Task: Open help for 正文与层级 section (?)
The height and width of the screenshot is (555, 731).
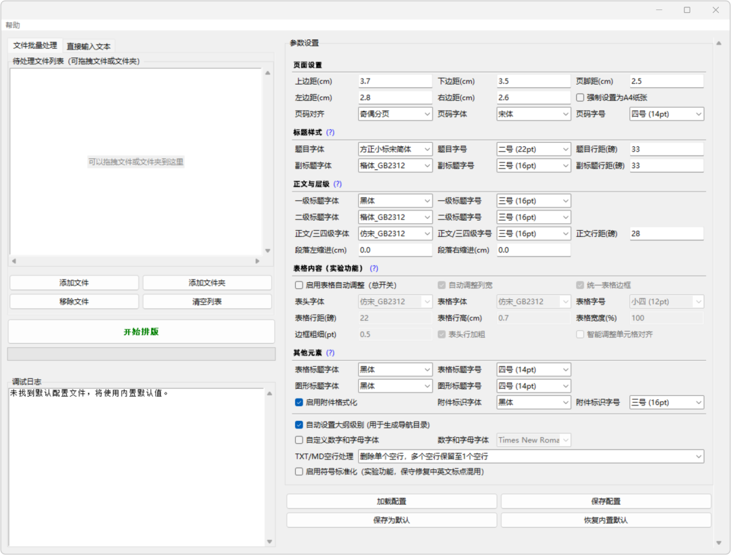Action: (338, 184)
